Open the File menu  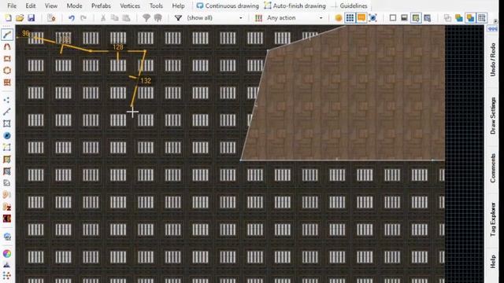pos(12,6)
